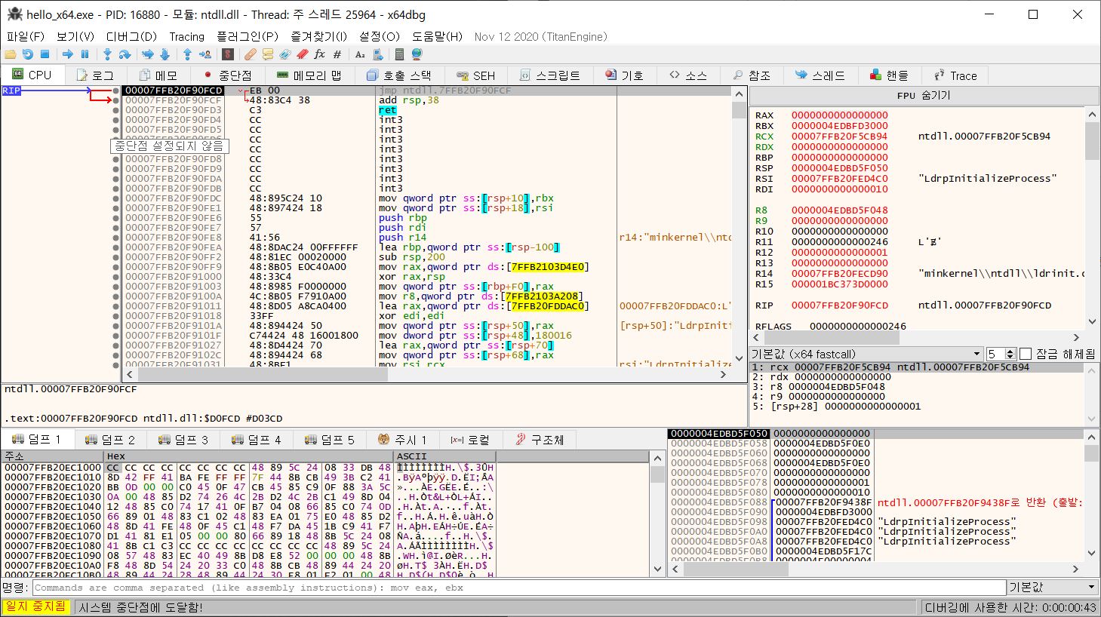Launch the Scylla plugin icon
Viewport: 1101px width, 617px height.
(228, 54)
